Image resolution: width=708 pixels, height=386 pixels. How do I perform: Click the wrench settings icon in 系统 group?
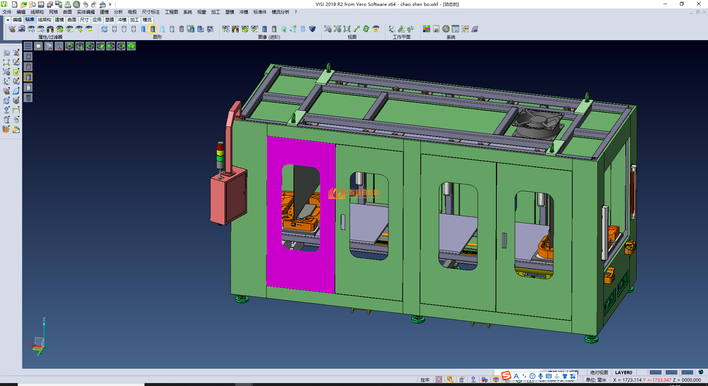[446, 29]
